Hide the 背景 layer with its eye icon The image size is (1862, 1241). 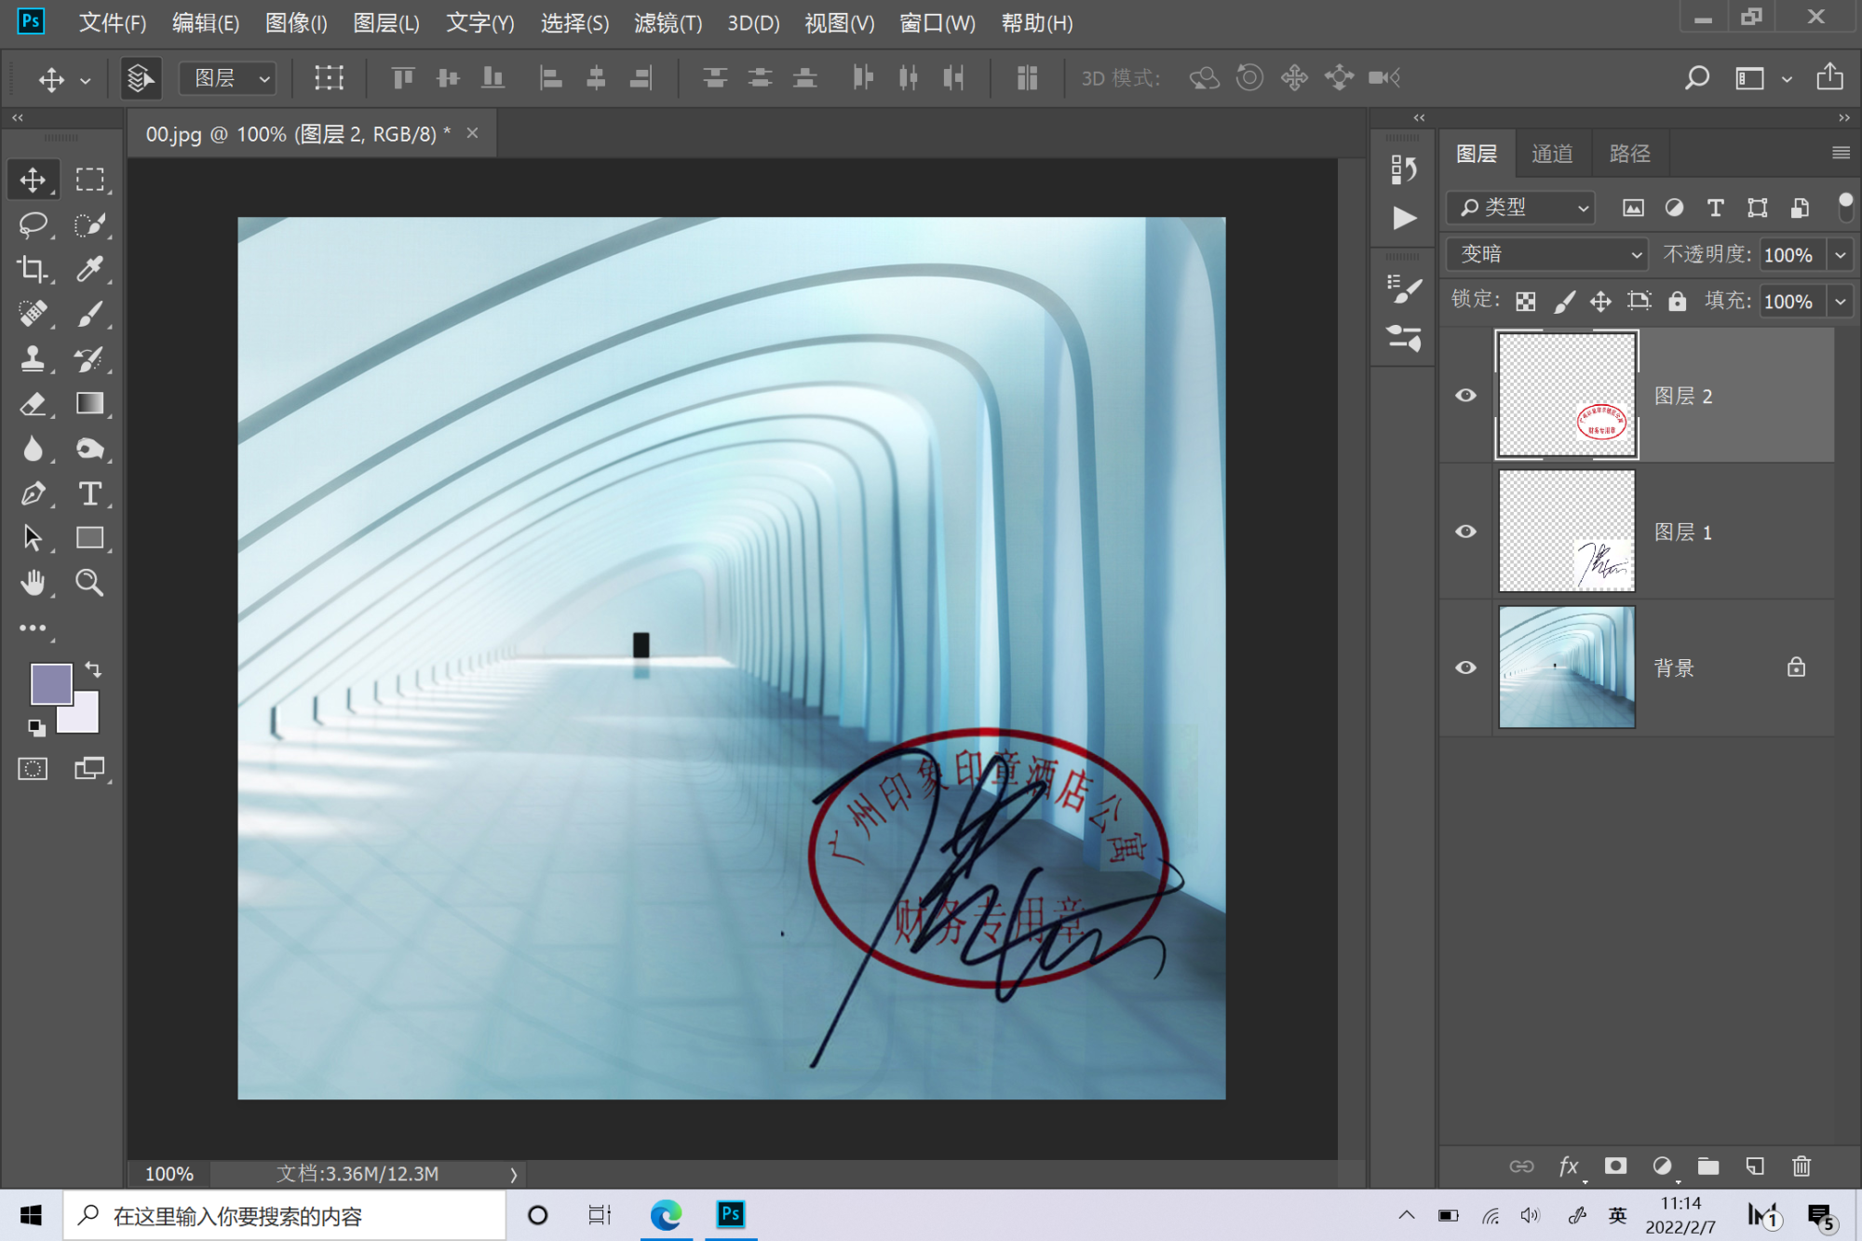click(x=1465, y=668)
